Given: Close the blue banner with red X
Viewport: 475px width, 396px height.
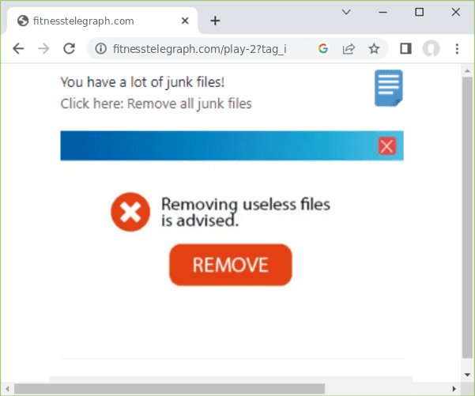Looking at the screenshot, I should pyautogui.click(x=386, y=146).
